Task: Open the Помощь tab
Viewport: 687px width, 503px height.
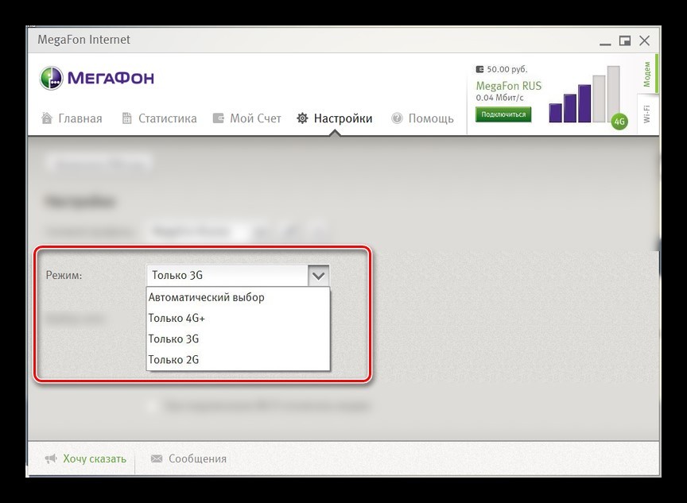Action: tap(422, 118)
